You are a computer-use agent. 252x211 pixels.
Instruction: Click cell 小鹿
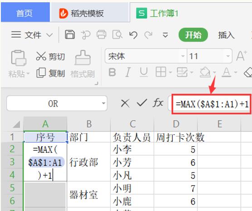132,201
